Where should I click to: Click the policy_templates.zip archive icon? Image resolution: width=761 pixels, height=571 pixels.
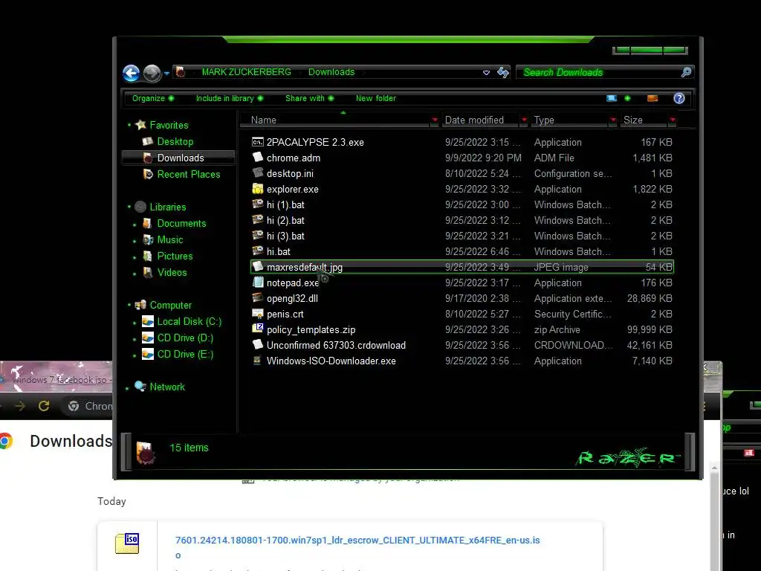click(258, 329)
